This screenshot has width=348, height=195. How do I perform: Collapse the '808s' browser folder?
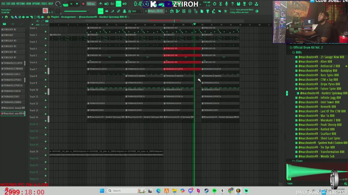tap(297, 52)
